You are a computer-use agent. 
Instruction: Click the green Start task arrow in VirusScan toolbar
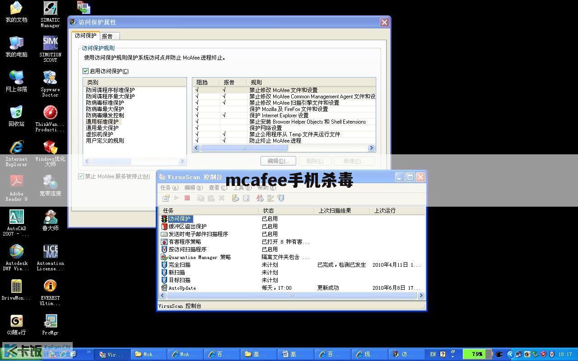(177, 198)
